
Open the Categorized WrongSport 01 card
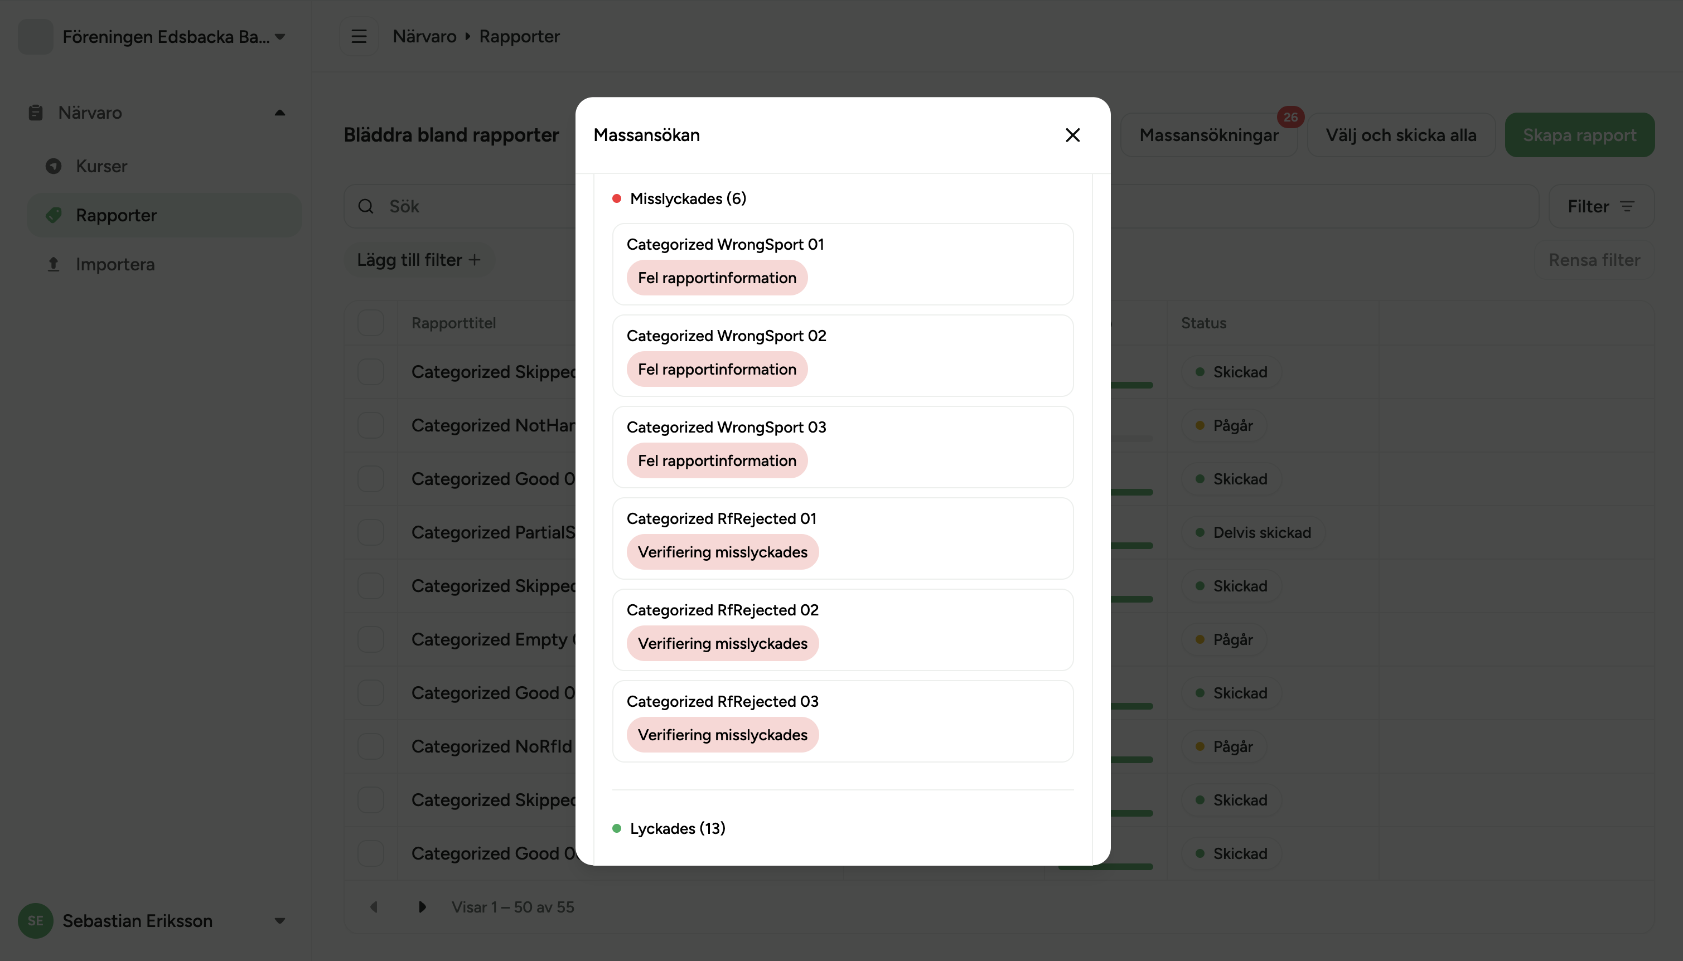(x=843, y=264)
